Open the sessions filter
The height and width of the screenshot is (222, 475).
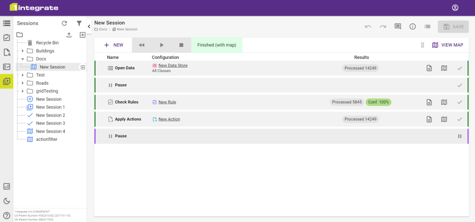click(x=79, y=23)
